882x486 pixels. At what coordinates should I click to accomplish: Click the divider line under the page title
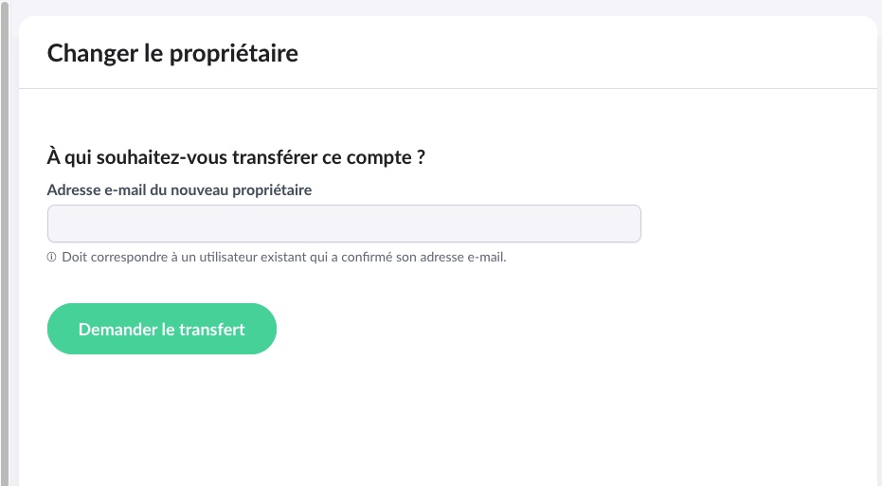[x=448, y=88]
